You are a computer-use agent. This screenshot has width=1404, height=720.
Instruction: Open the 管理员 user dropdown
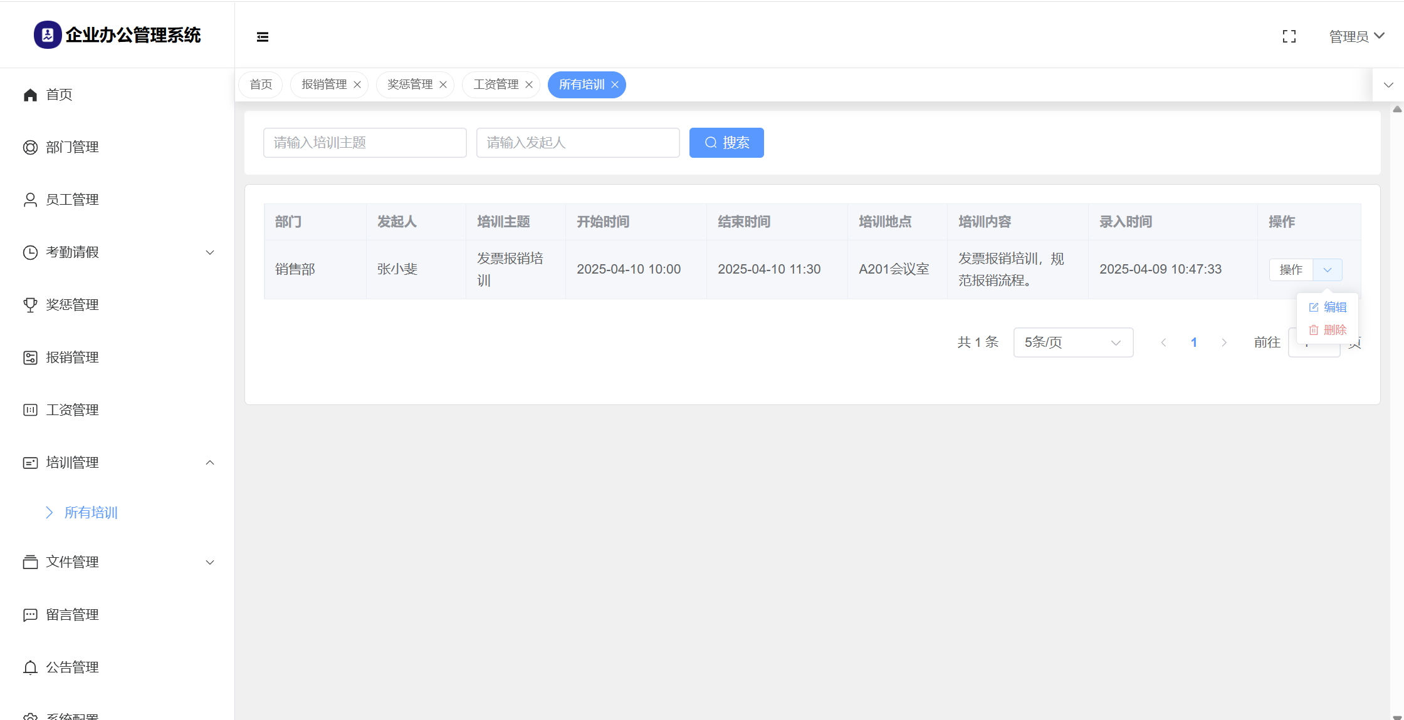[x=1356, y=37]
